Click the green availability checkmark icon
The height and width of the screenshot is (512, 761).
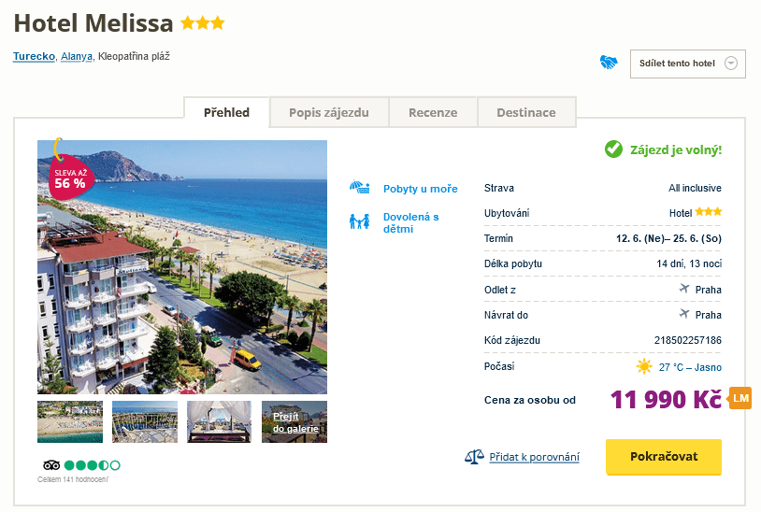613,149
